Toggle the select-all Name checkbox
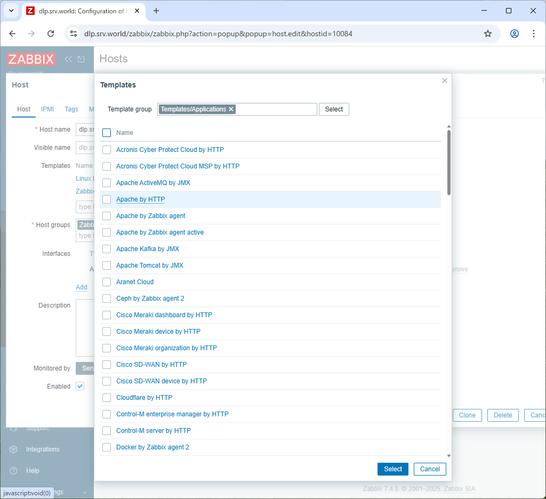The height and width of the screenshot is (499, 546). pos(107,133)
